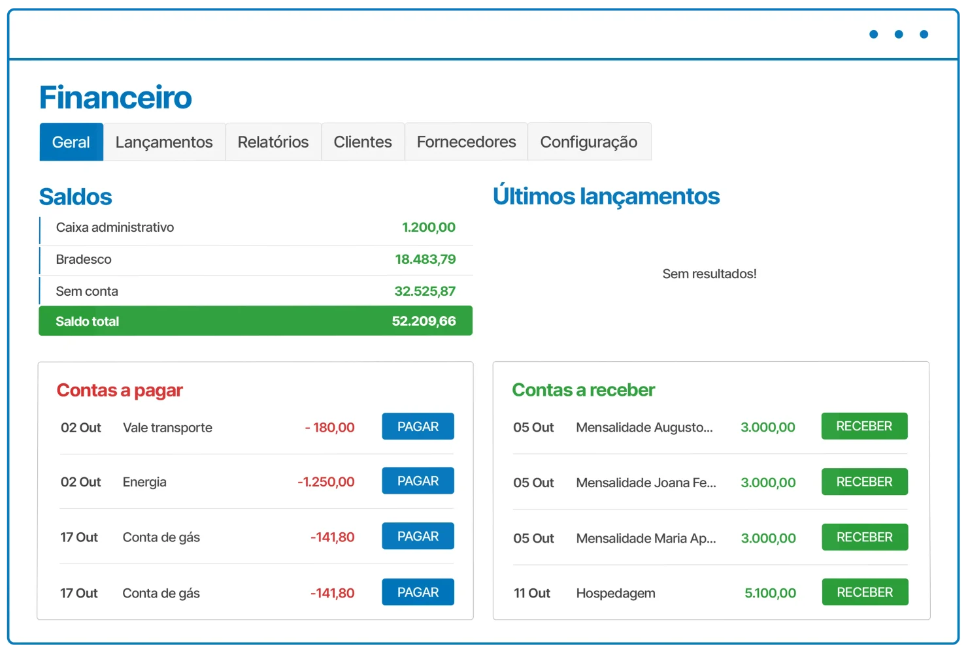Click RECEBER for Mensalidade Augusto

[864, 426]
